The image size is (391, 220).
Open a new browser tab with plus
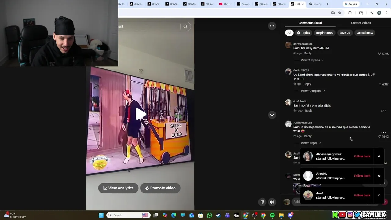pos(327,4)
